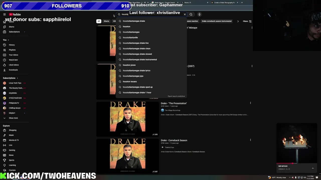Open TheMixxTape channel link
The height and width of the screenshot is (180, 321).
pos(169,147)
